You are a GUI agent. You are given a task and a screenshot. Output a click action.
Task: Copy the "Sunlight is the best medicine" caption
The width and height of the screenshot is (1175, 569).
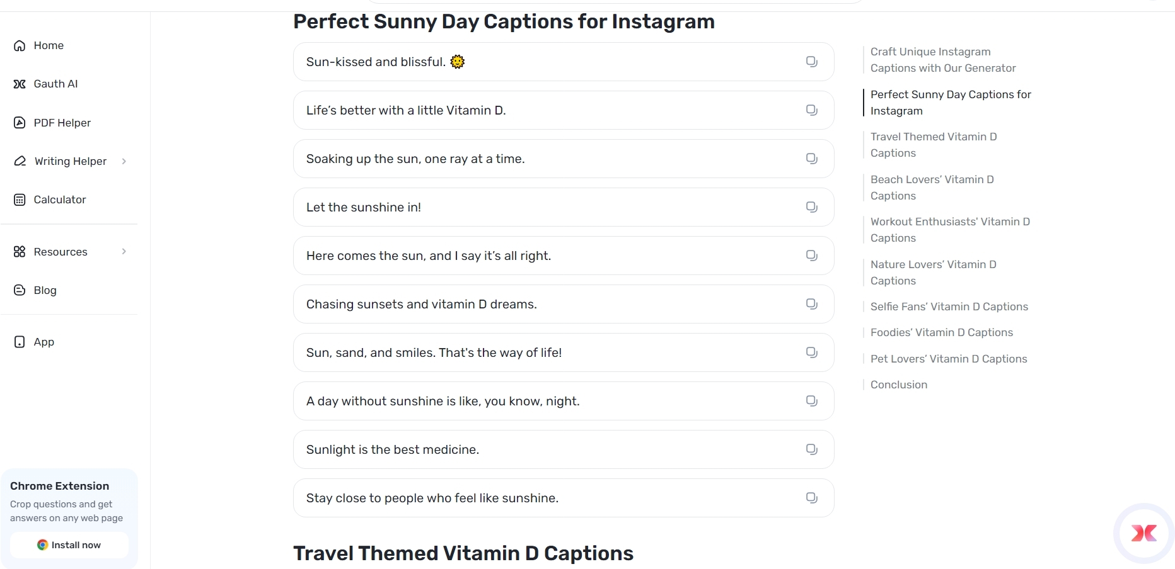(x=811, y=449)
